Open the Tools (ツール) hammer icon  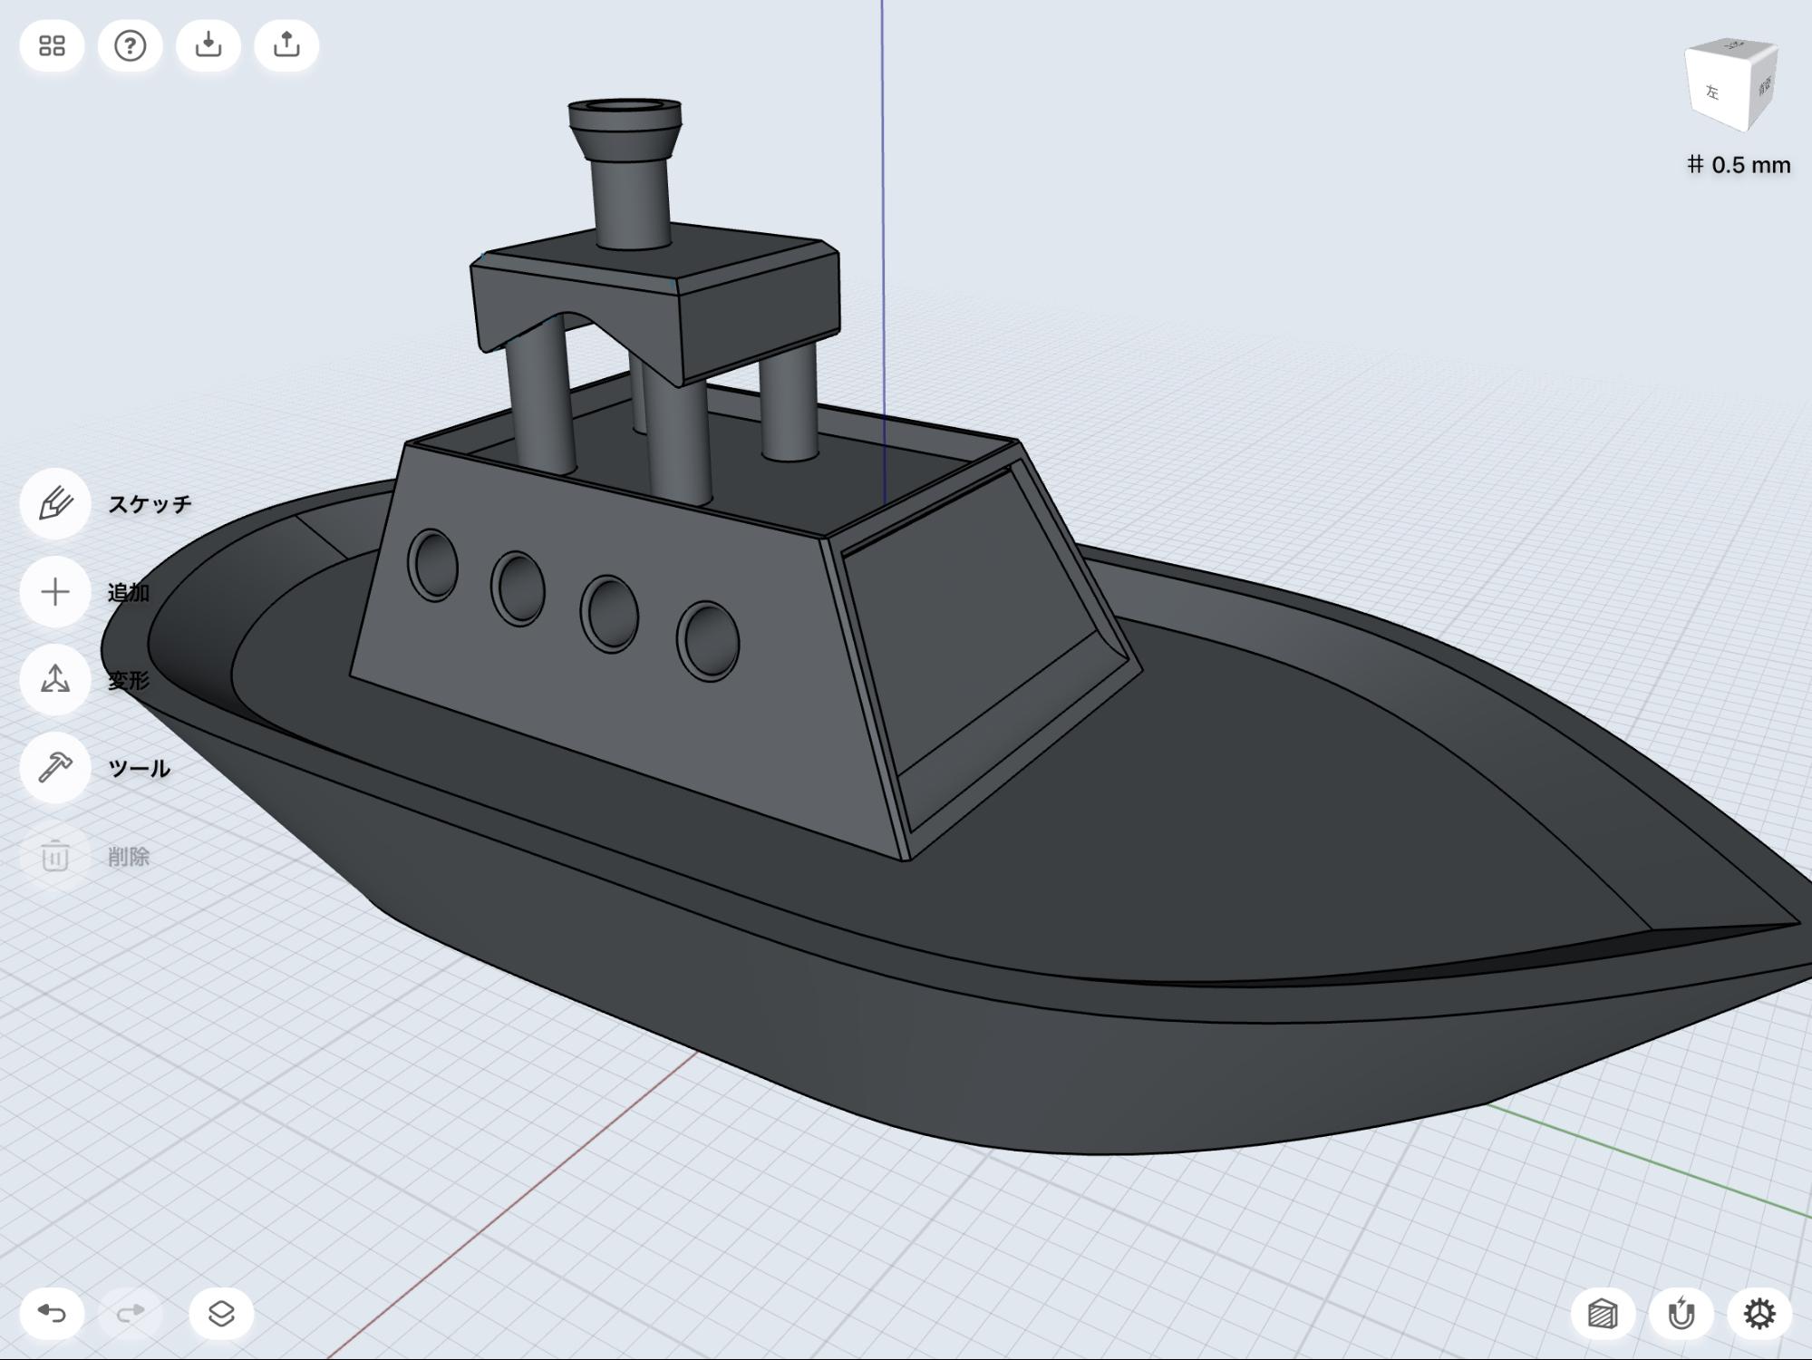click(55, 768)
